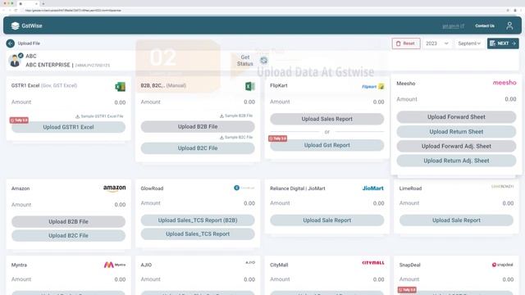Click the NEXT button

click(x=503, y=43)
